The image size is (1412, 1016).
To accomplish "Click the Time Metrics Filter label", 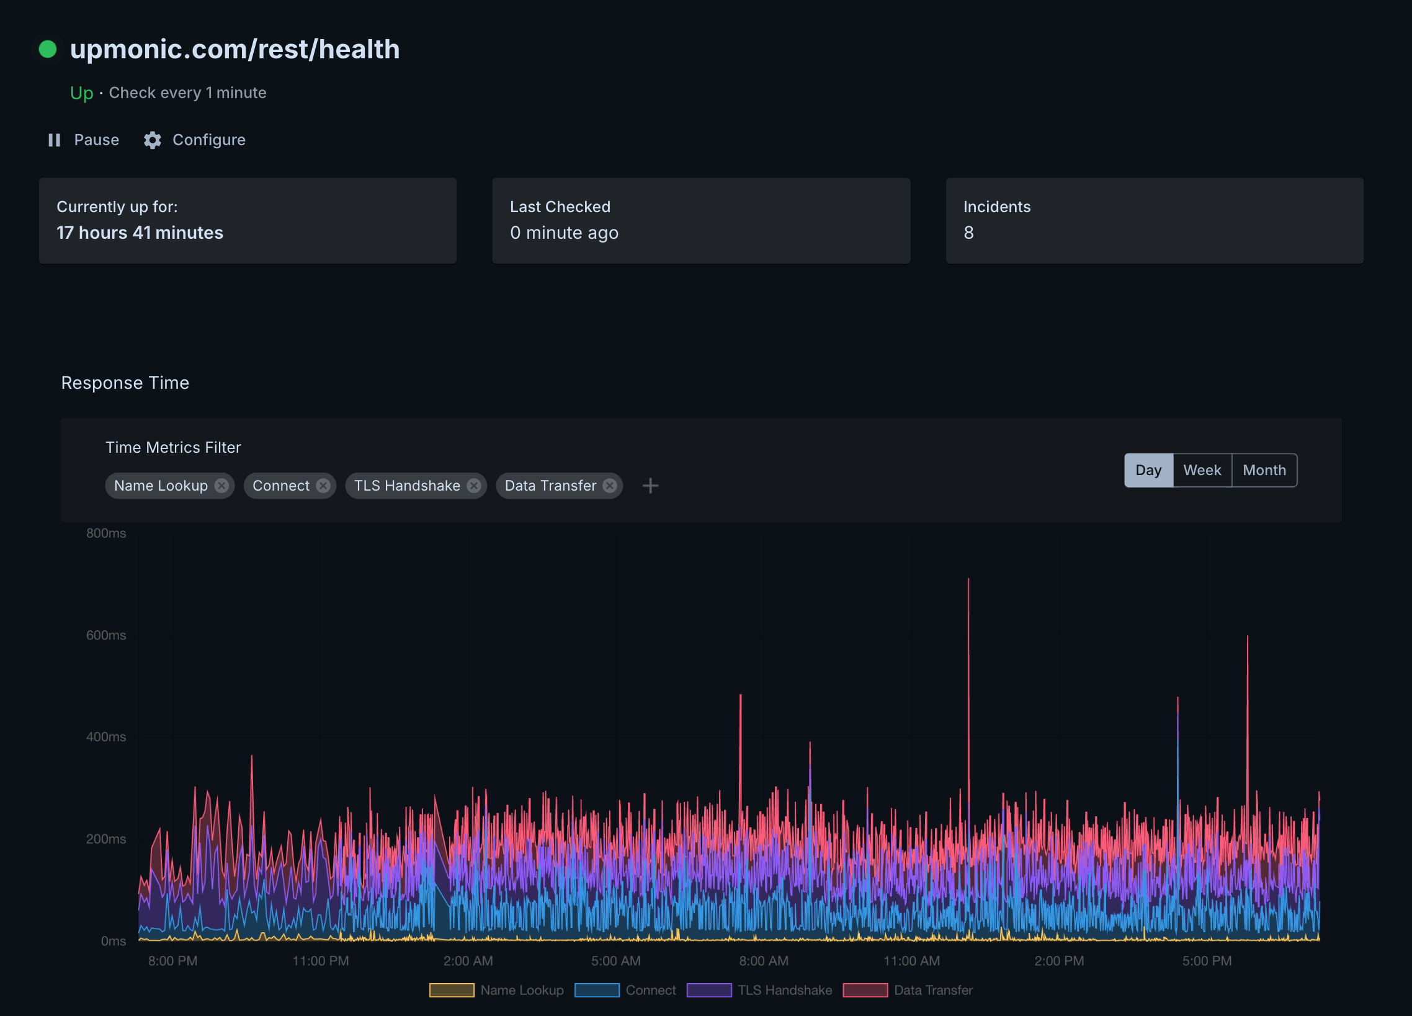I will click(x=173, y=448).
